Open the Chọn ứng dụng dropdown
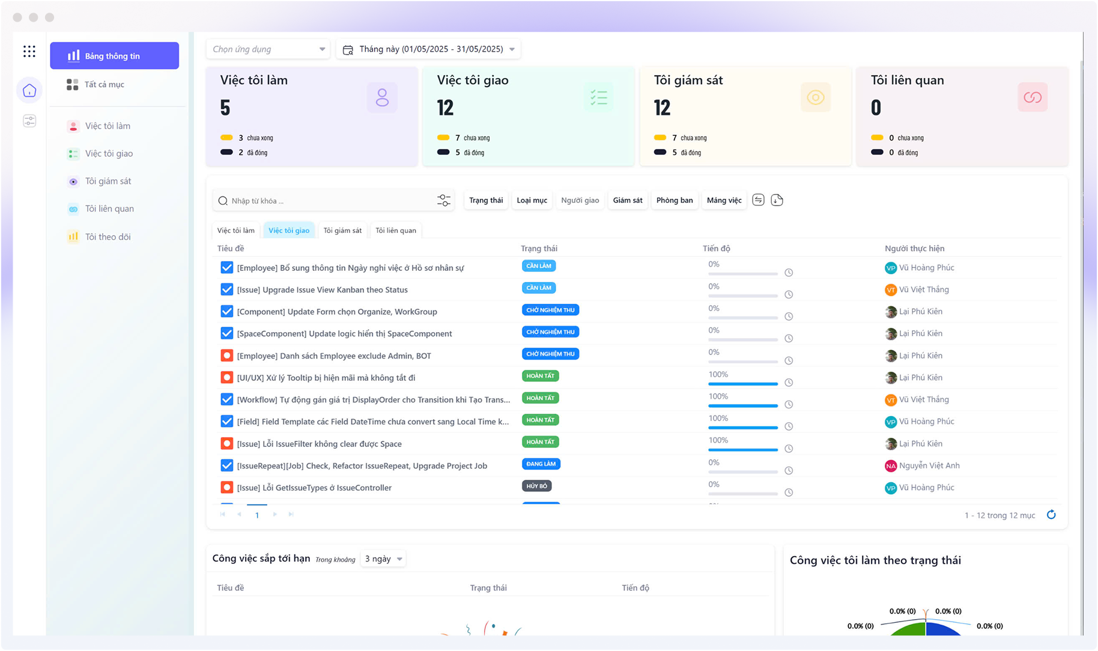This screenshot has width=1098, height=651. [268, 49]
